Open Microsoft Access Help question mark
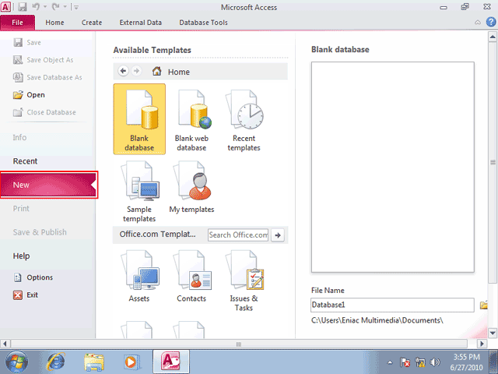 pyautogui.click(x=491, y=22)
